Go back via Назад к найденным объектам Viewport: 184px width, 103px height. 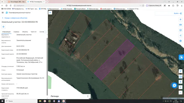[15, 18]
